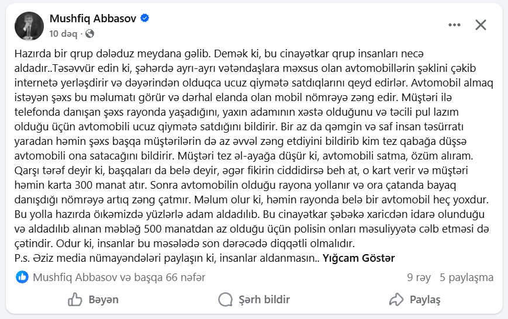508x319 pixels.
Task: Click the 'Paylaş' share button
Action: (x=414, y=300)
